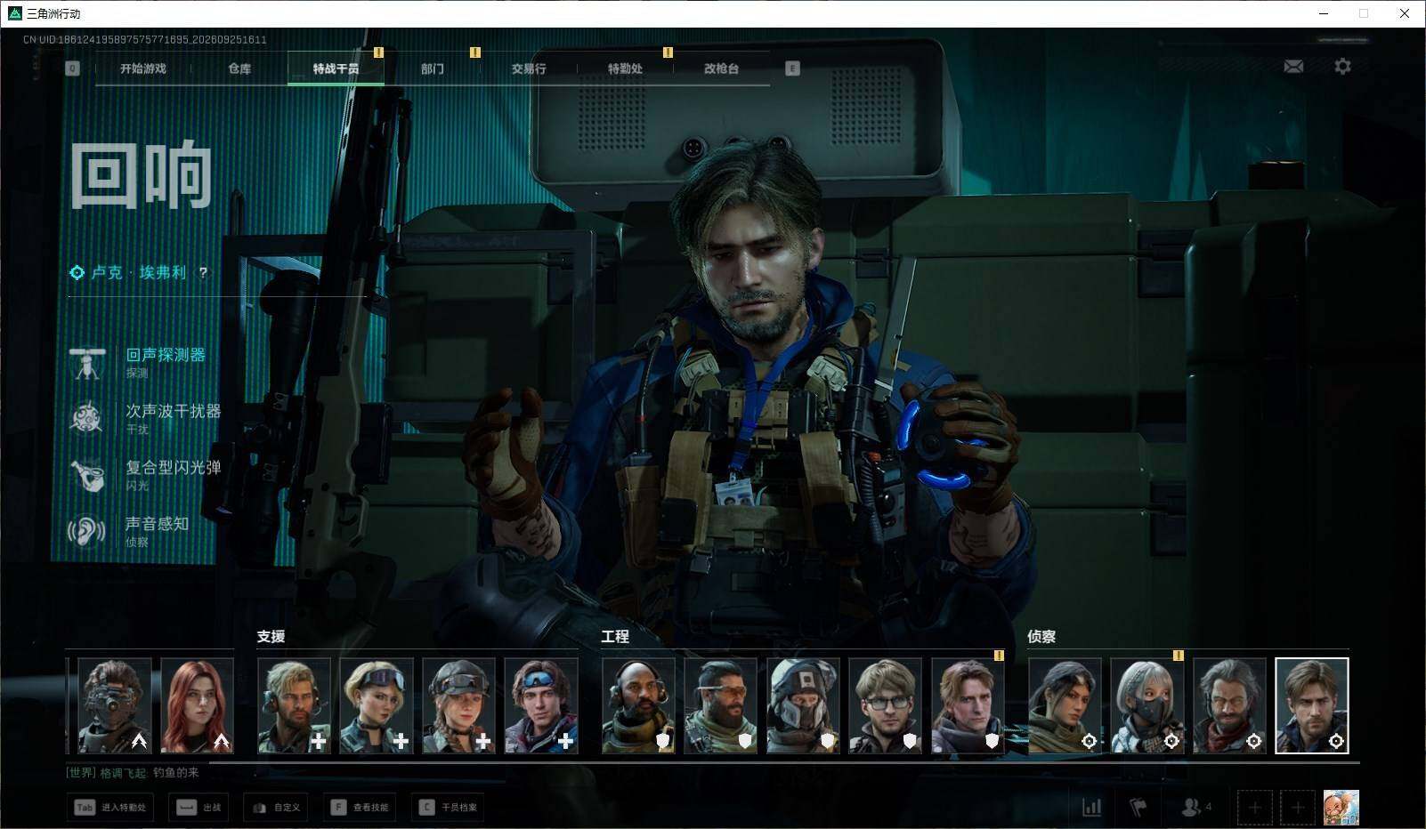Select the red-haired woman operator

198,705
